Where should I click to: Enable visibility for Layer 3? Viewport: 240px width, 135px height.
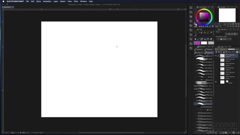click(x=216, y=69)
